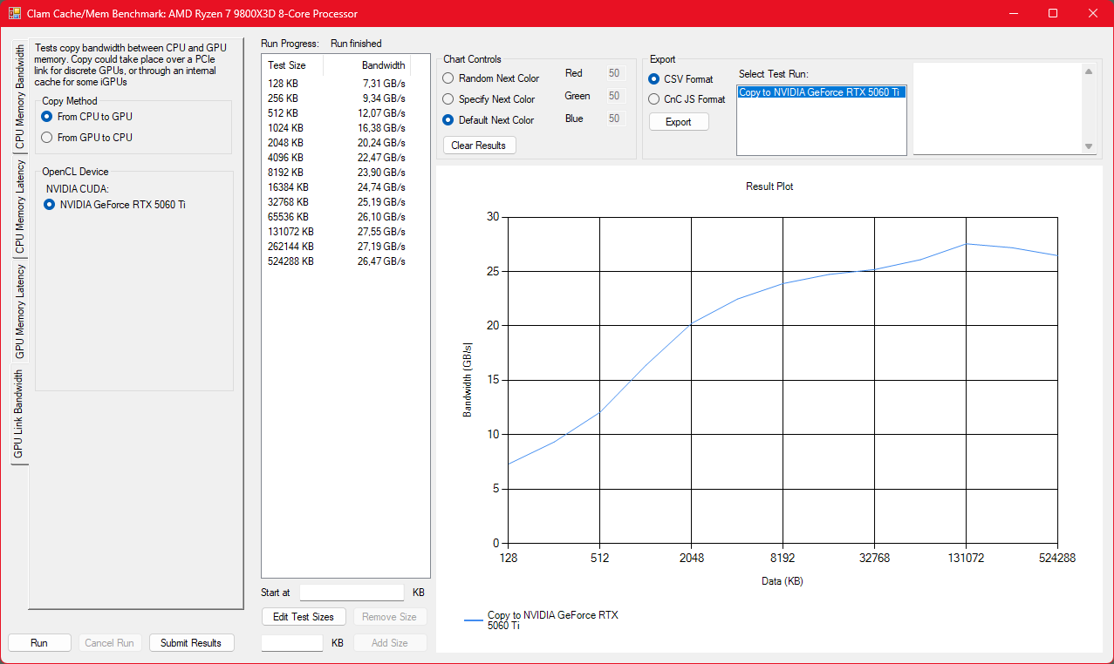The image size is (1114, 664).
Task: Click the 24,74 GB/s bandwidth value
Action: click(x=381, y=187)
